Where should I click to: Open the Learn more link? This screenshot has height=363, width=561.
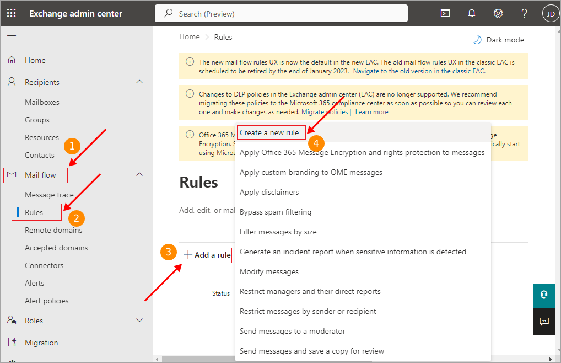(x=372, y=112)
